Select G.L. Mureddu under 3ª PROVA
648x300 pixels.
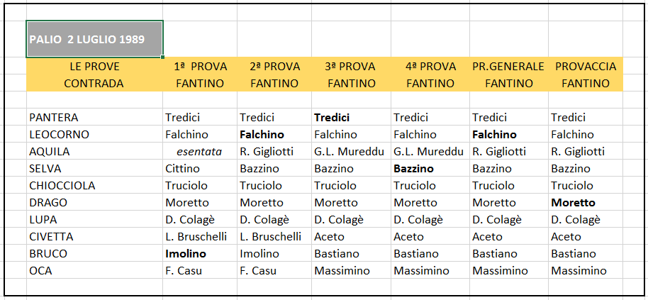[x=351, y=152]
